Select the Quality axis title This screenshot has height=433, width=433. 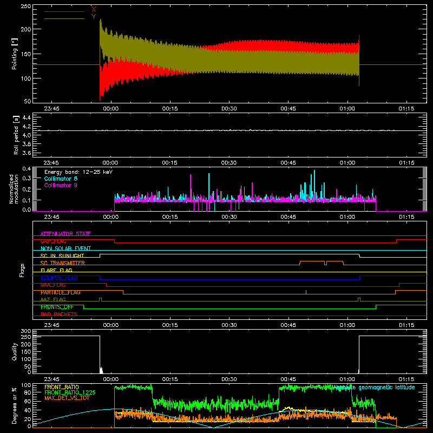pos(15,351)
